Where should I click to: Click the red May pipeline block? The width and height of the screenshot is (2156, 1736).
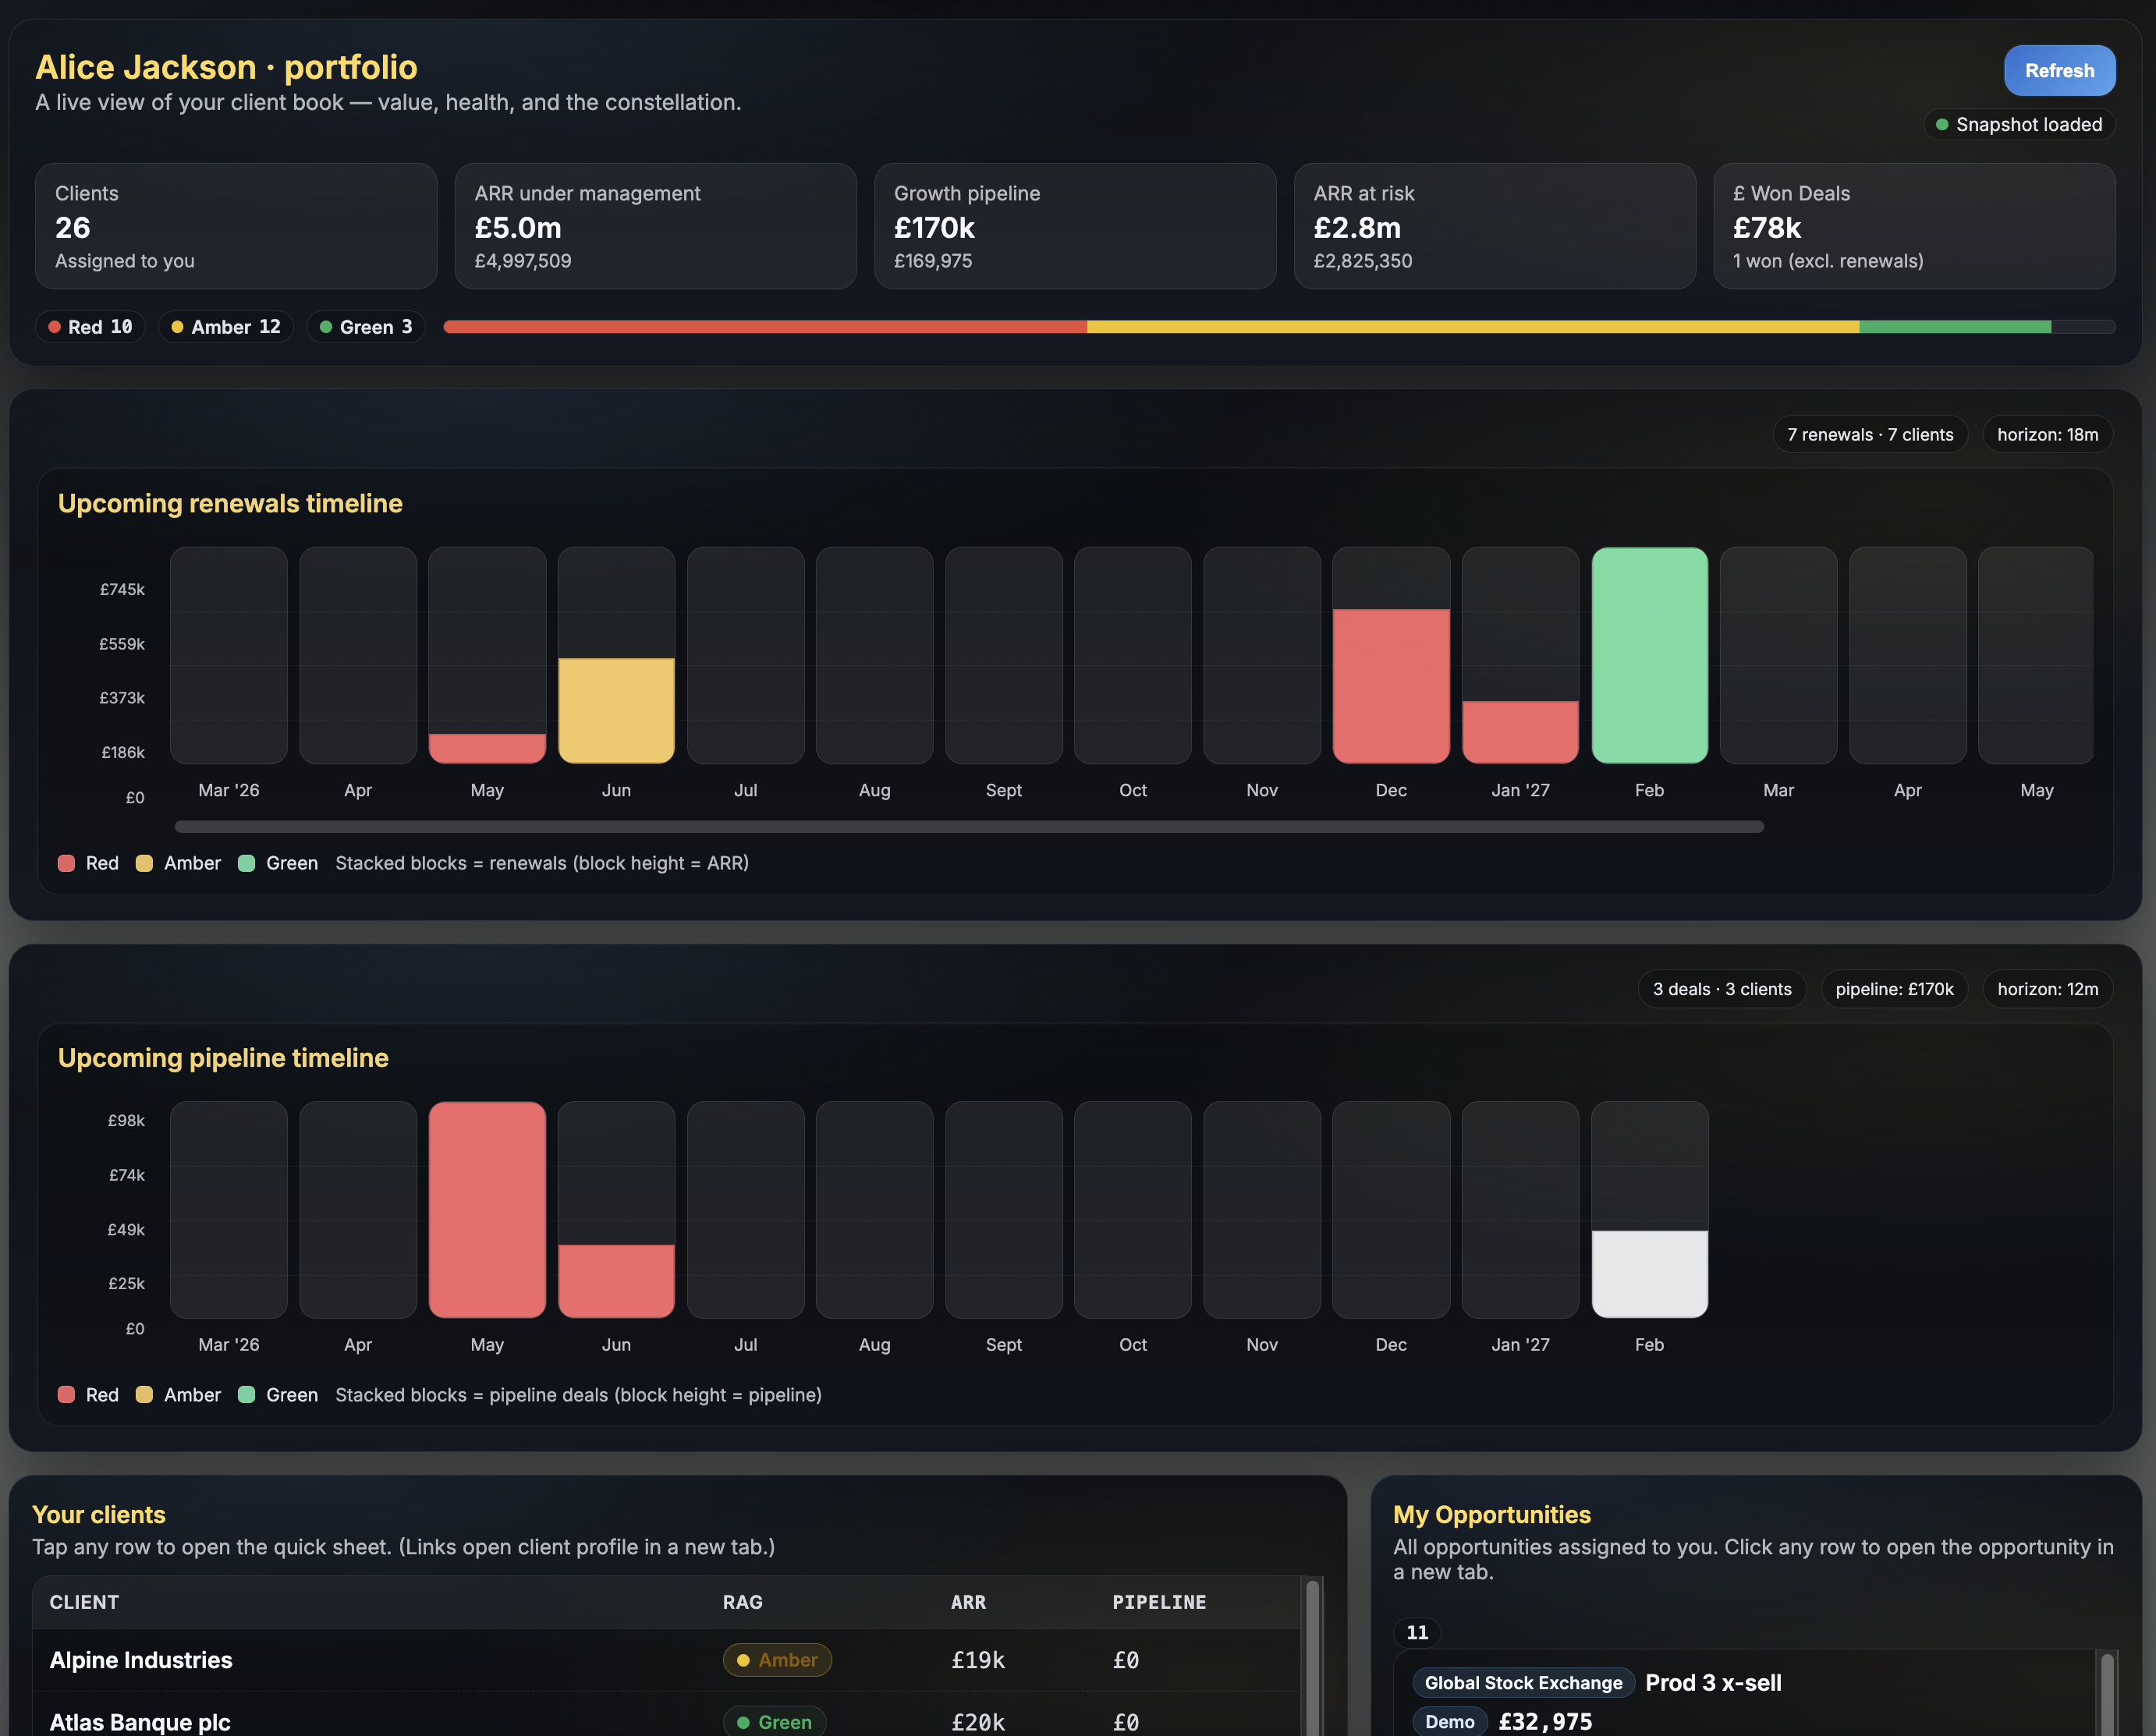487,1210
